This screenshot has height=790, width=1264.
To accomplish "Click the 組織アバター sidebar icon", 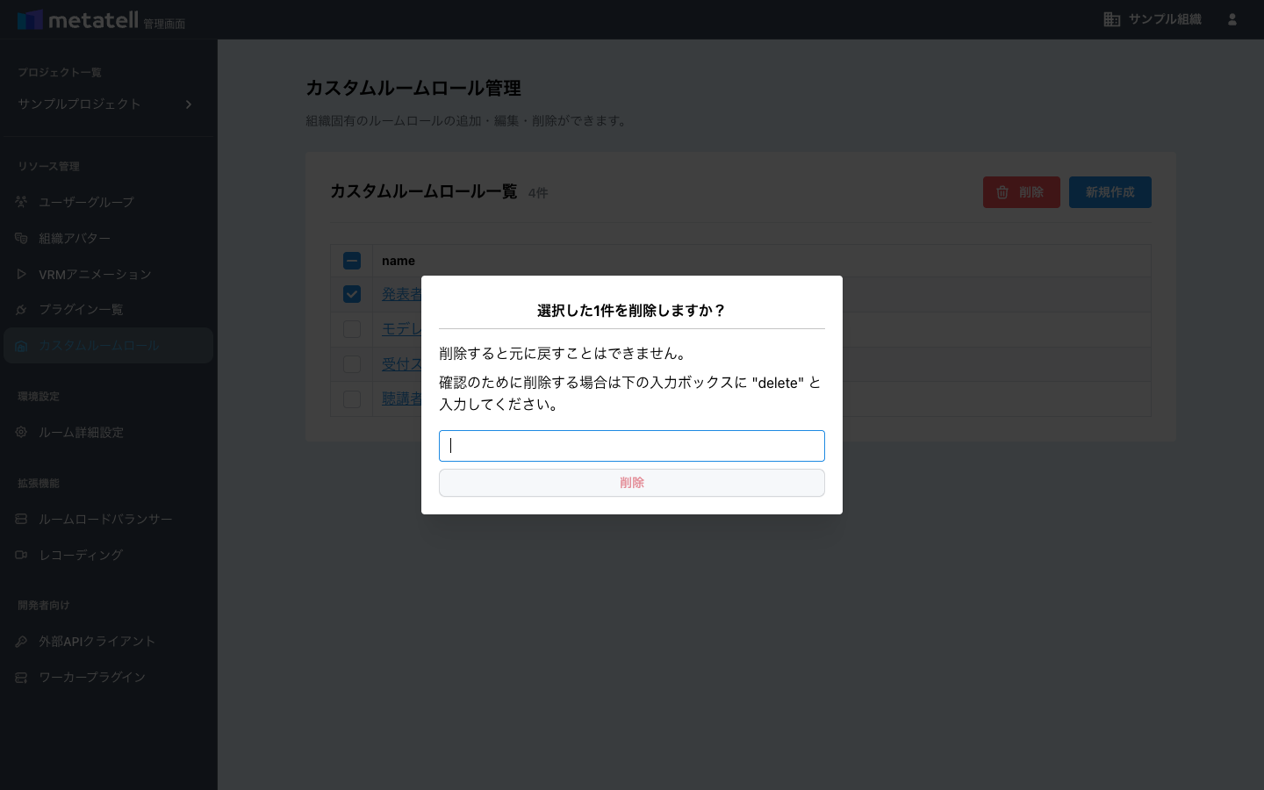I will pos(21,238).
